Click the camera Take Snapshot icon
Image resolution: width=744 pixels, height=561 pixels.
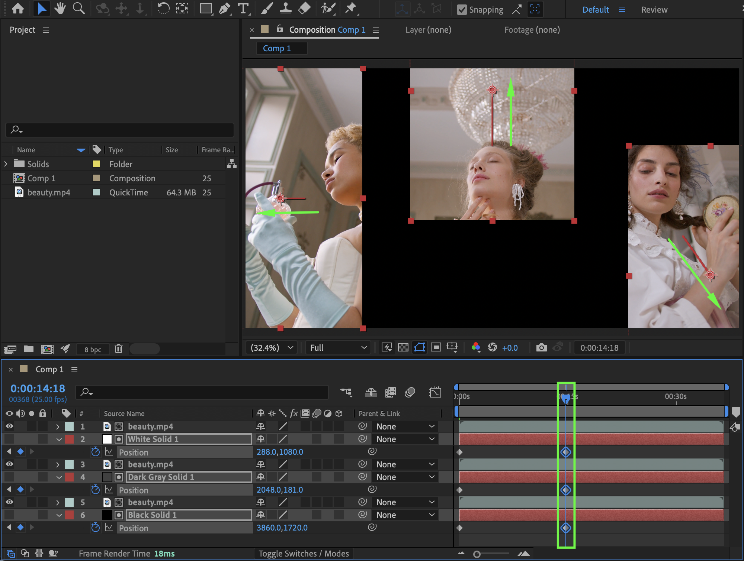541,348
